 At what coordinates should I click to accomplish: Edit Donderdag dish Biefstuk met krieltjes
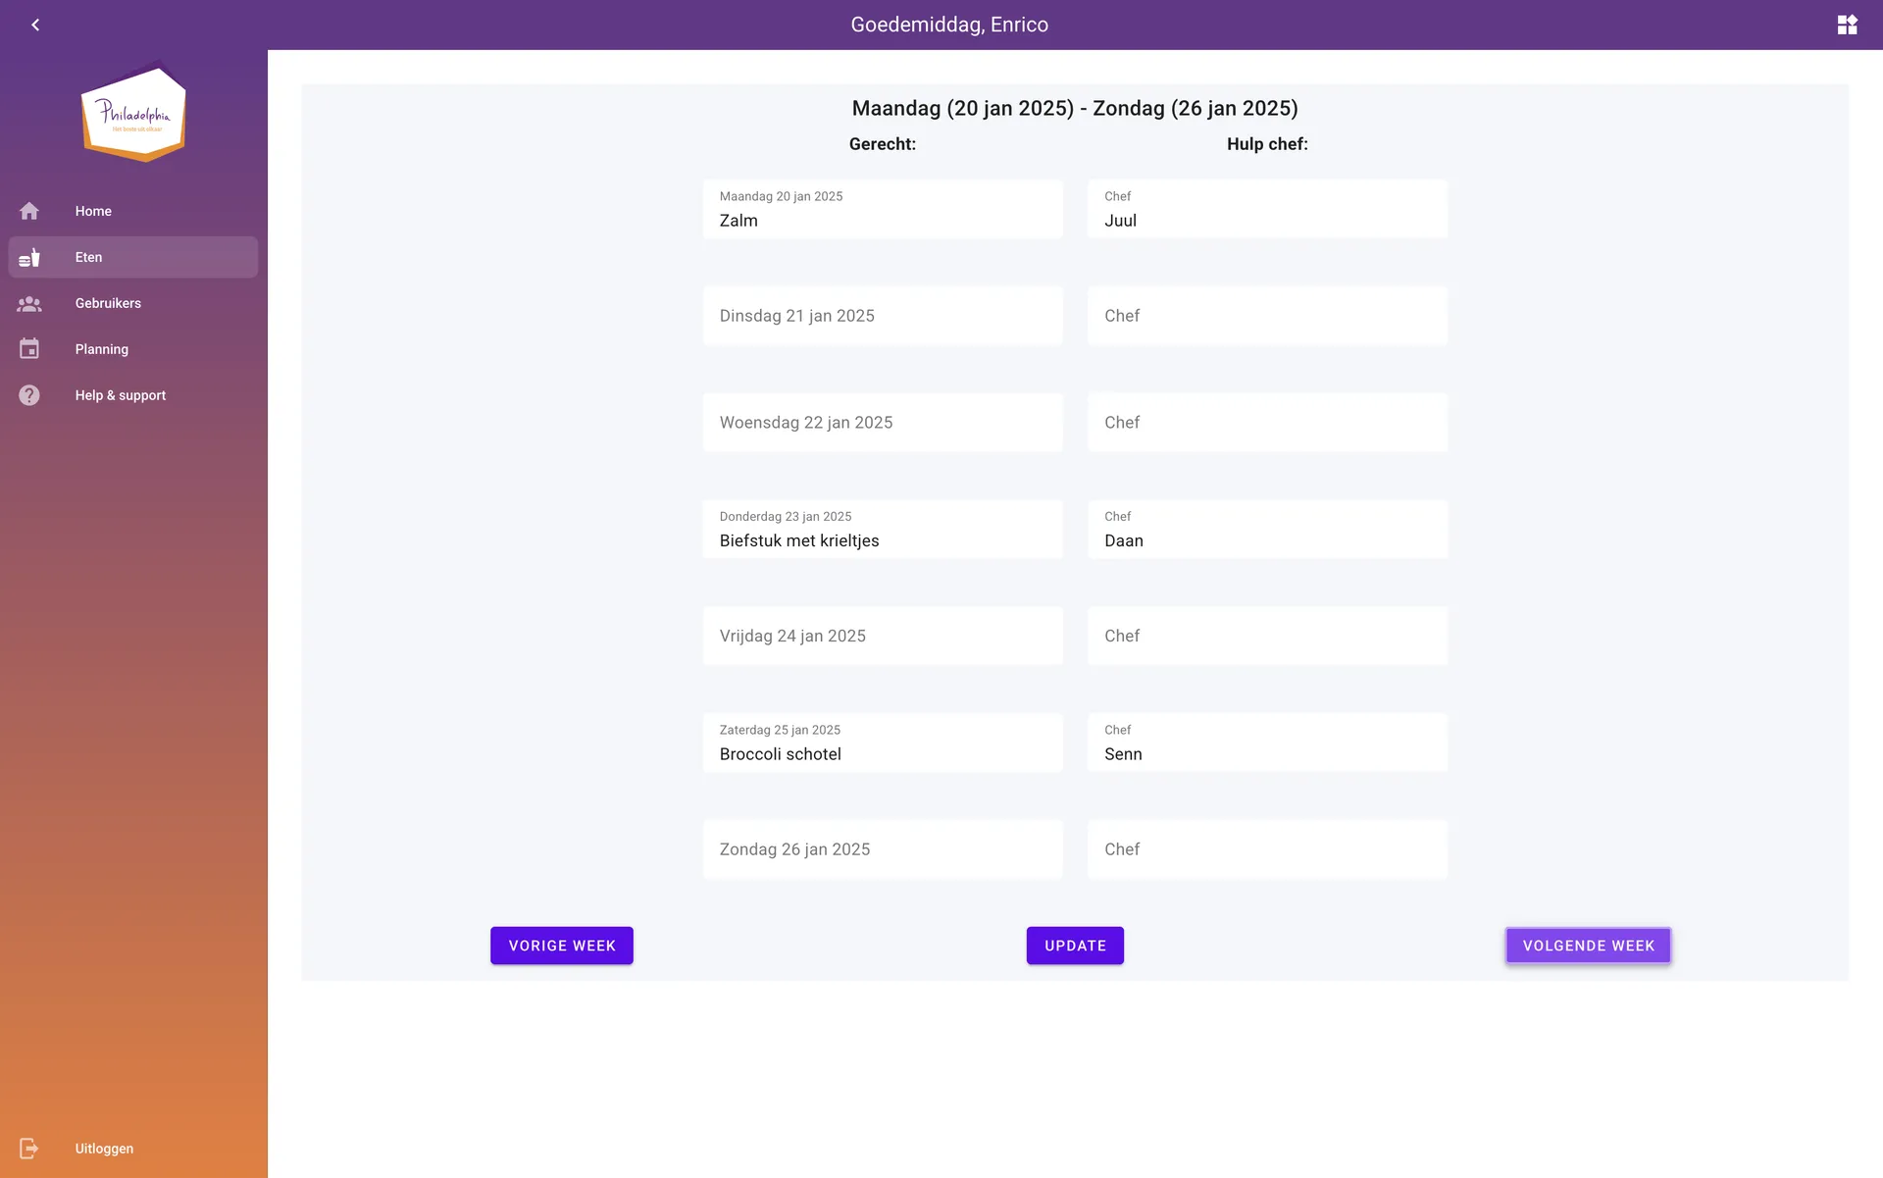click(883, 530)
